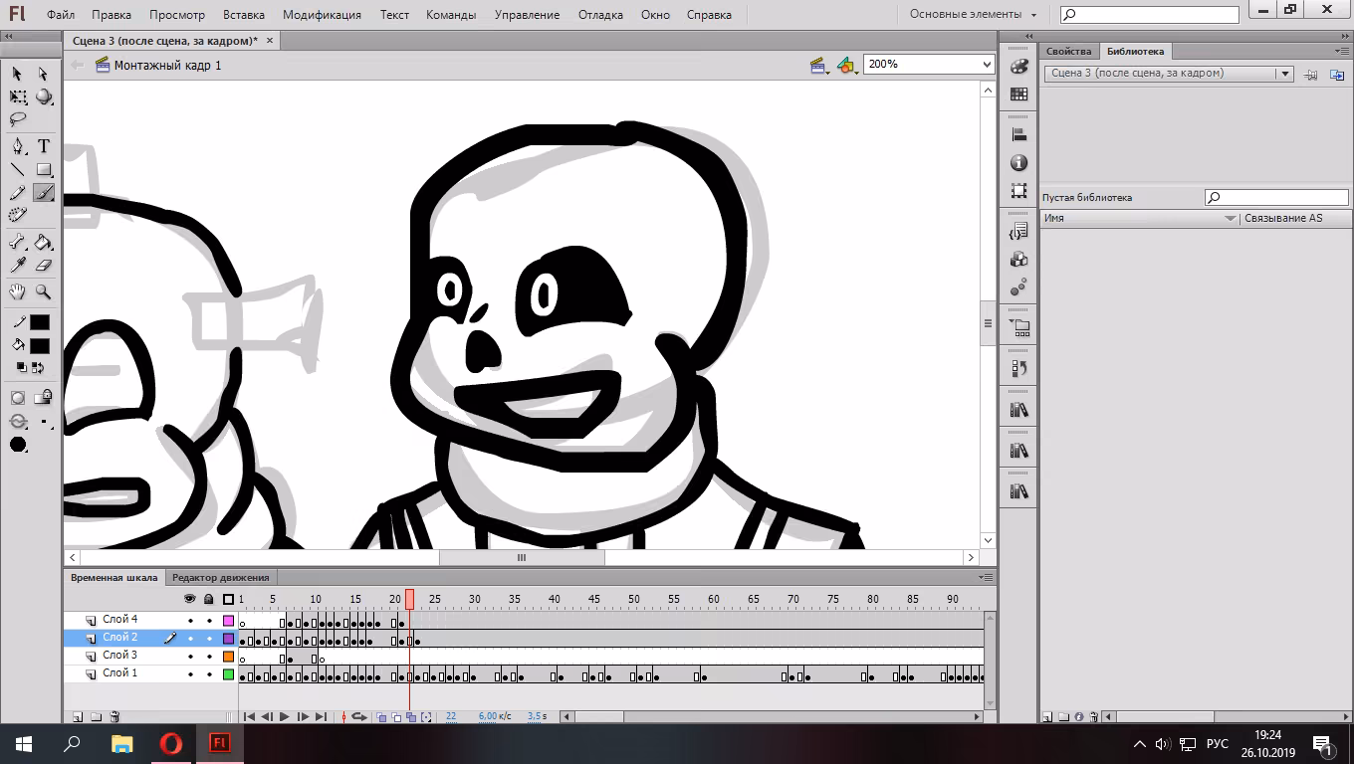The height and width of the screenshot is (764, 1354).
Task: Hide layer Слой 3
Action: pos(190,657)
